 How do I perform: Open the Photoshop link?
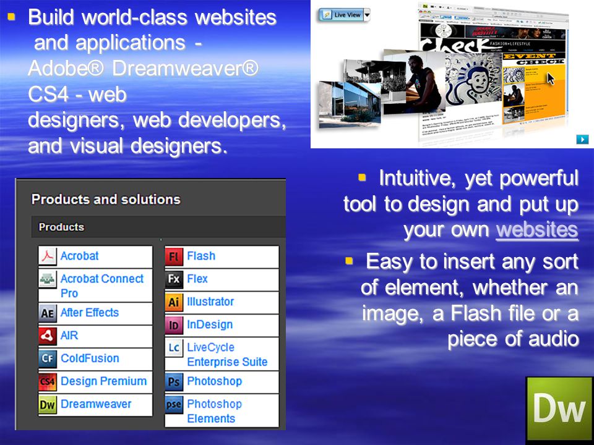215,381
